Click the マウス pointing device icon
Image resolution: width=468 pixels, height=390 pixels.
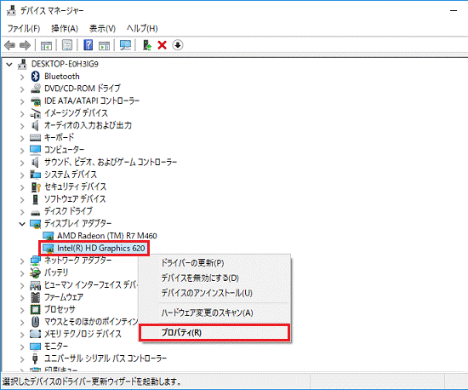[35, 322]
